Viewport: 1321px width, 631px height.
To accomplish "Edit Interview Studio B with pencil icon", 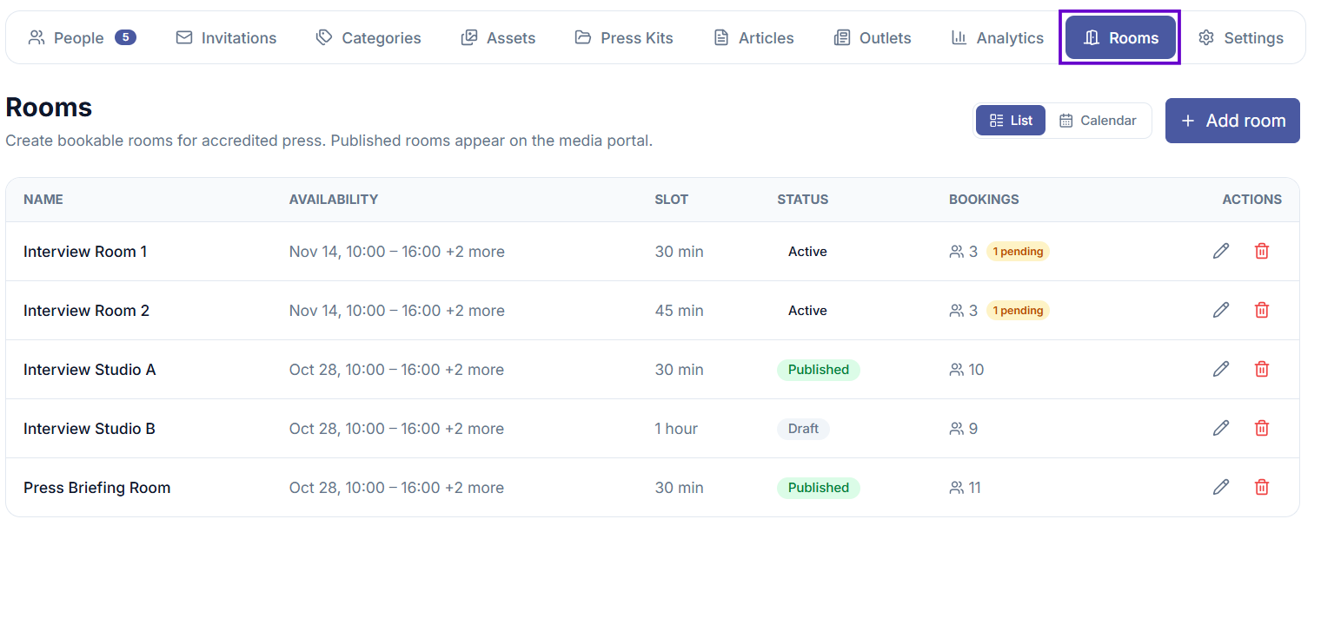I will [x=1221, y=428].
